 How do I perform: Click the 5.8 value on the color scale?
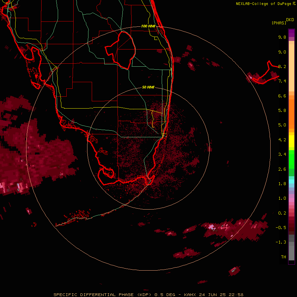pyautogui.click(x=282, y=111)
